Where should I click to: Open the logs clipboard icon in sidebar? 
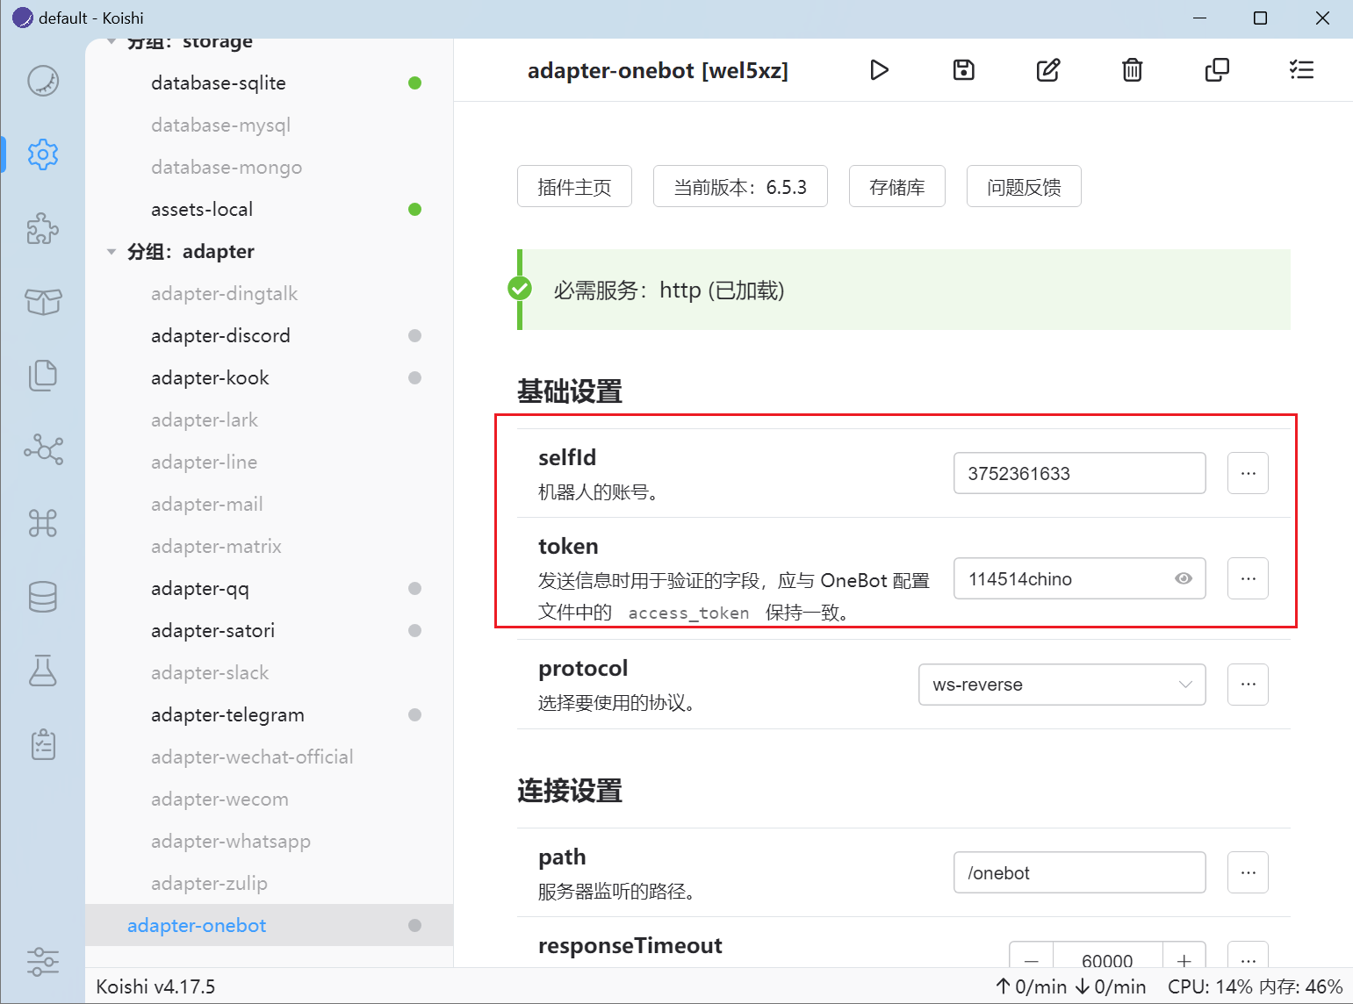point(43,744)
